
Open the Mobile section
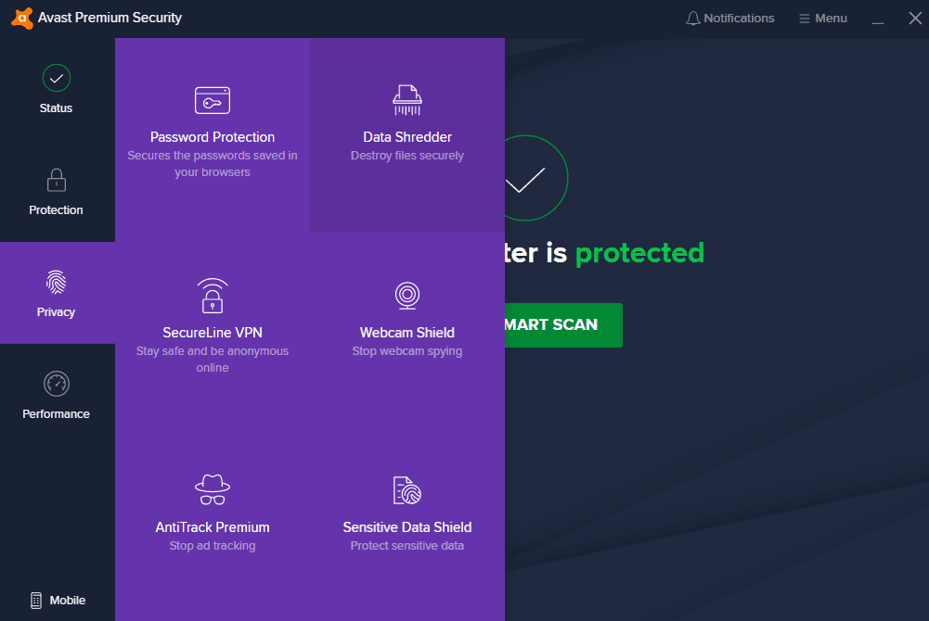pos(58,600)
